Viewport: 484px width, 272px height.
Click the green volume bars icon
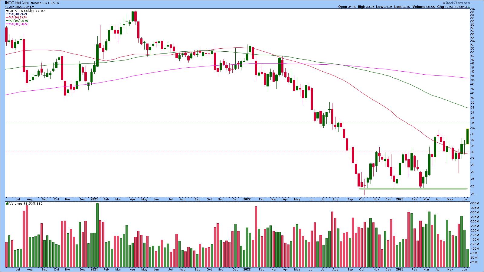click(7, 203)
